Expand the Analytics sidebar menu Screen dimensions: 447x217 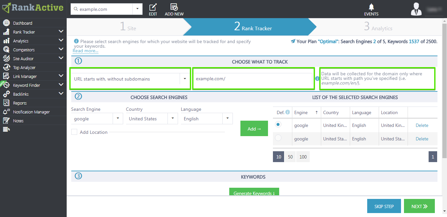(61, 40)
